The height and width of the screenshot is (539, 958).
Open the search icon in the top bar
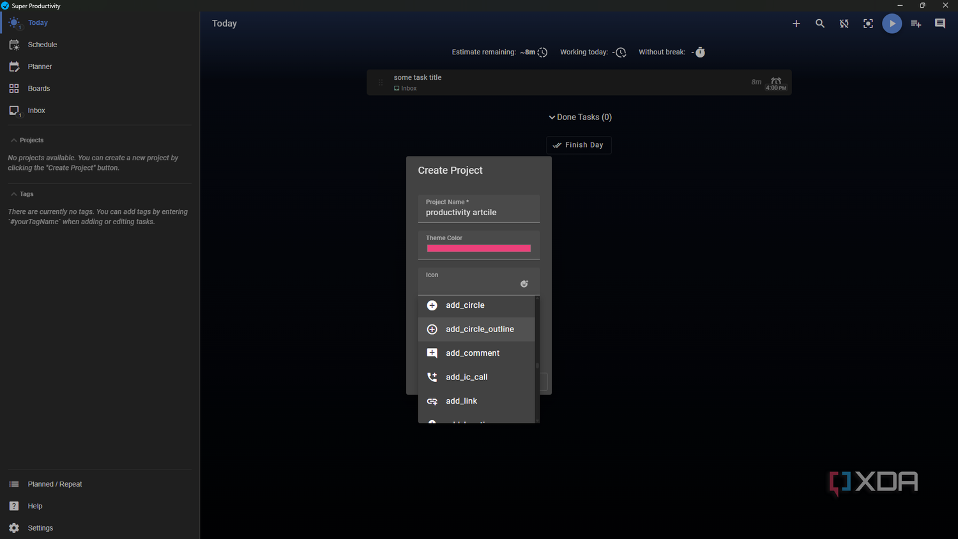coord(820,24)
